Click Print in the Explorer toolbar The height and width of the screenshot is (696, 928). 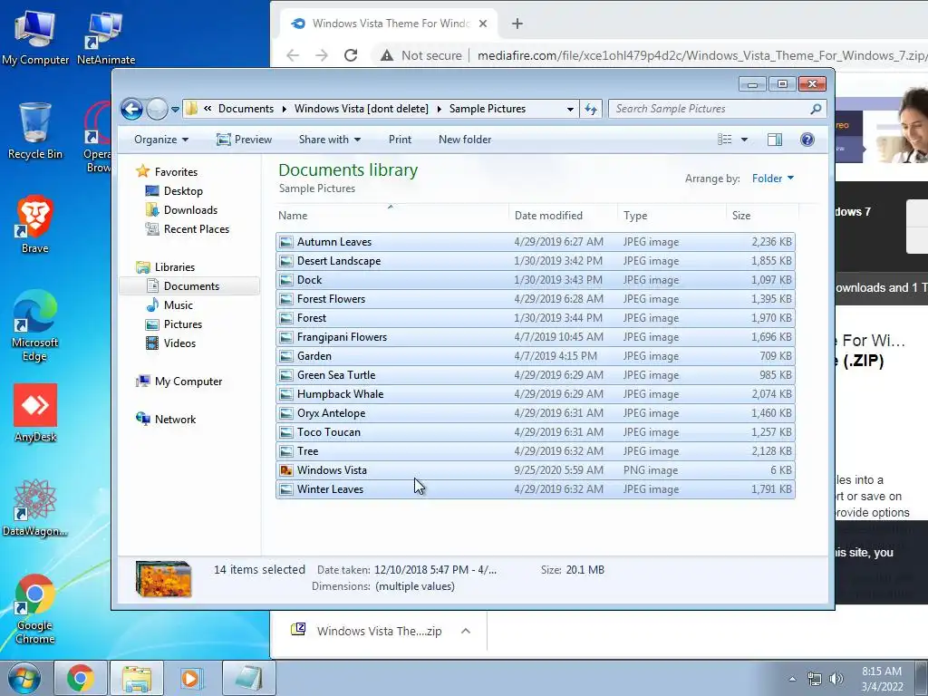(400, 140)
